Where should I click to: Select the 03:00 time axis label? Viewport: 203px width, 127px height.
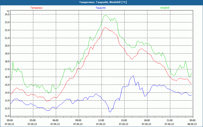pyautogui.click(x=32, y=120)
